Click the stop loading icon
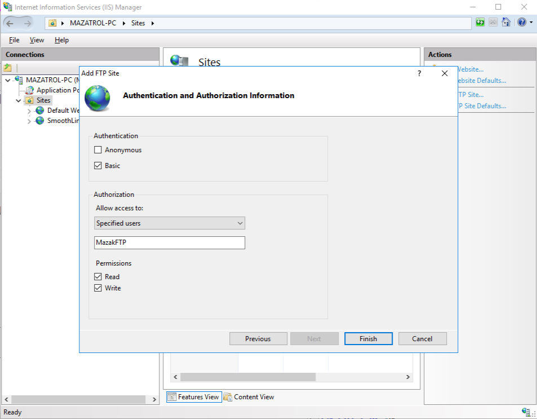 pyautogui.click(x=493, y=23)
